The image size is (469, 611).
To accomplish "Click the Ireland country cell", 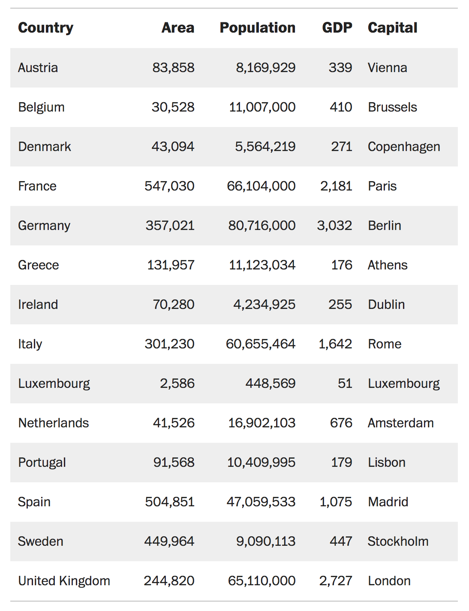I will [38, 305].
